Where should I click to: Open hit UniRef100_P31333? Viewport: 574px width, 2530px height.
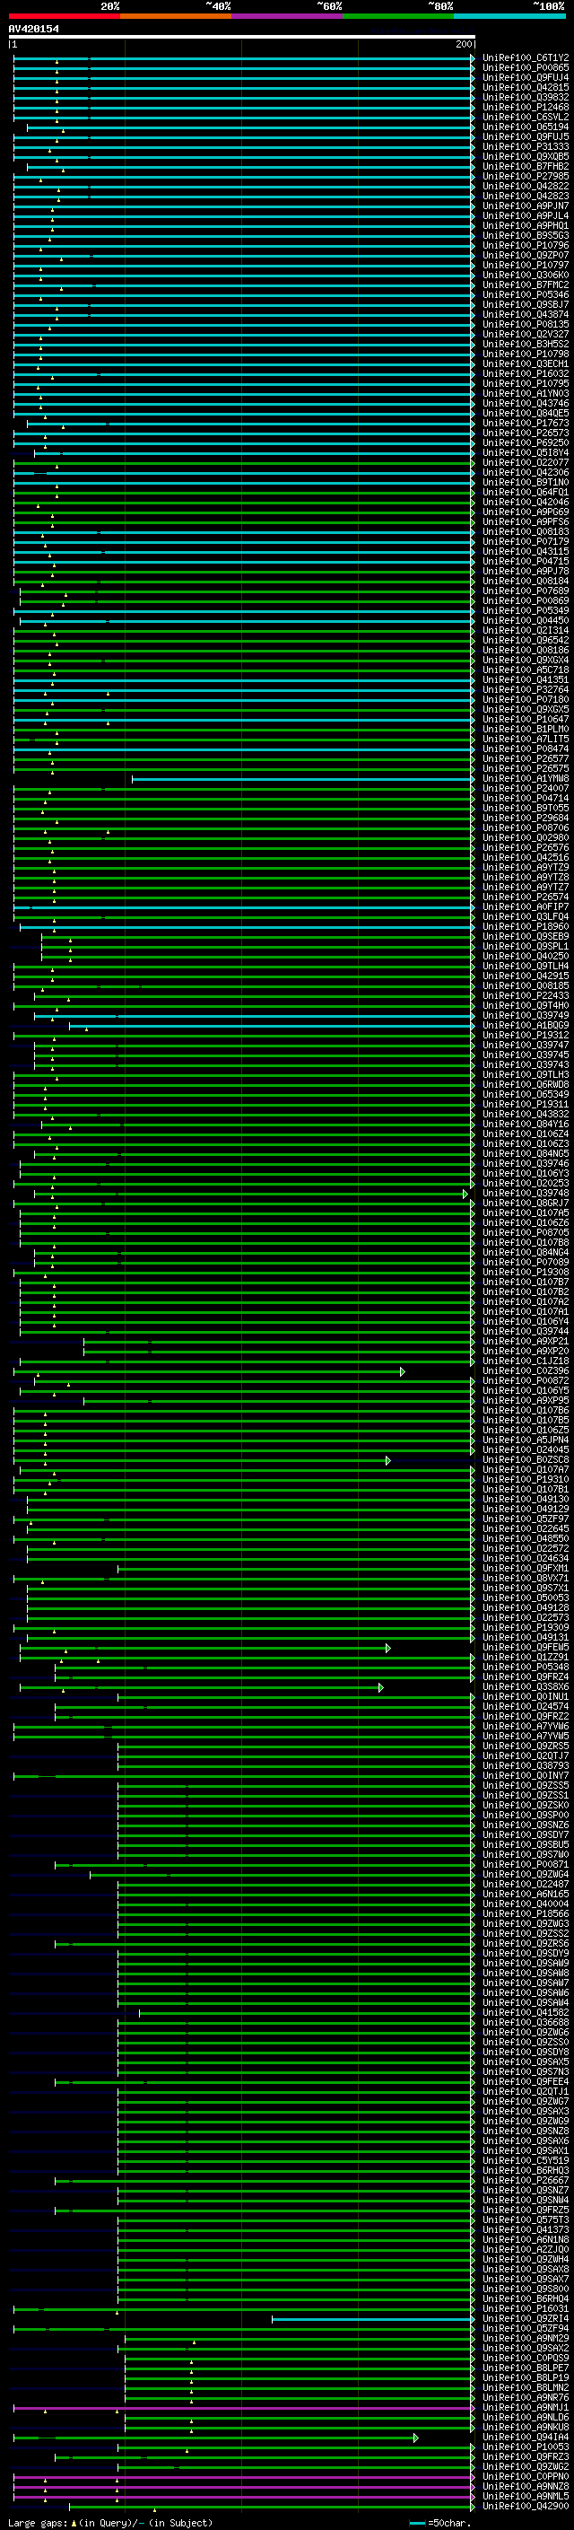(x=526, y=146)
